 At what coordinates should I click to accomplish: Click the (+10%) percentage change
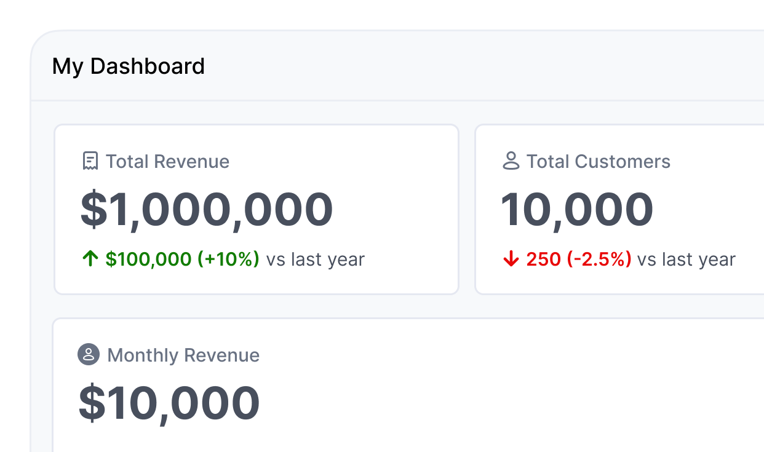228,260
